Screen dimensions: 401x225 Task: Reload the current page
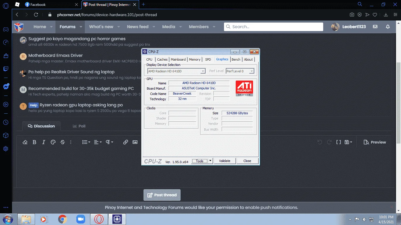pyautogui.click(x=36, y=15)
